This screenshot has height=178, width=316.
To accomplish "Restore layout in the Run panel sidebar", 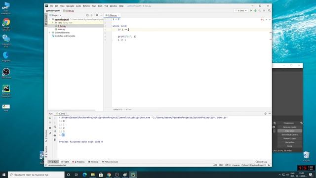I will tap(50, 128).
